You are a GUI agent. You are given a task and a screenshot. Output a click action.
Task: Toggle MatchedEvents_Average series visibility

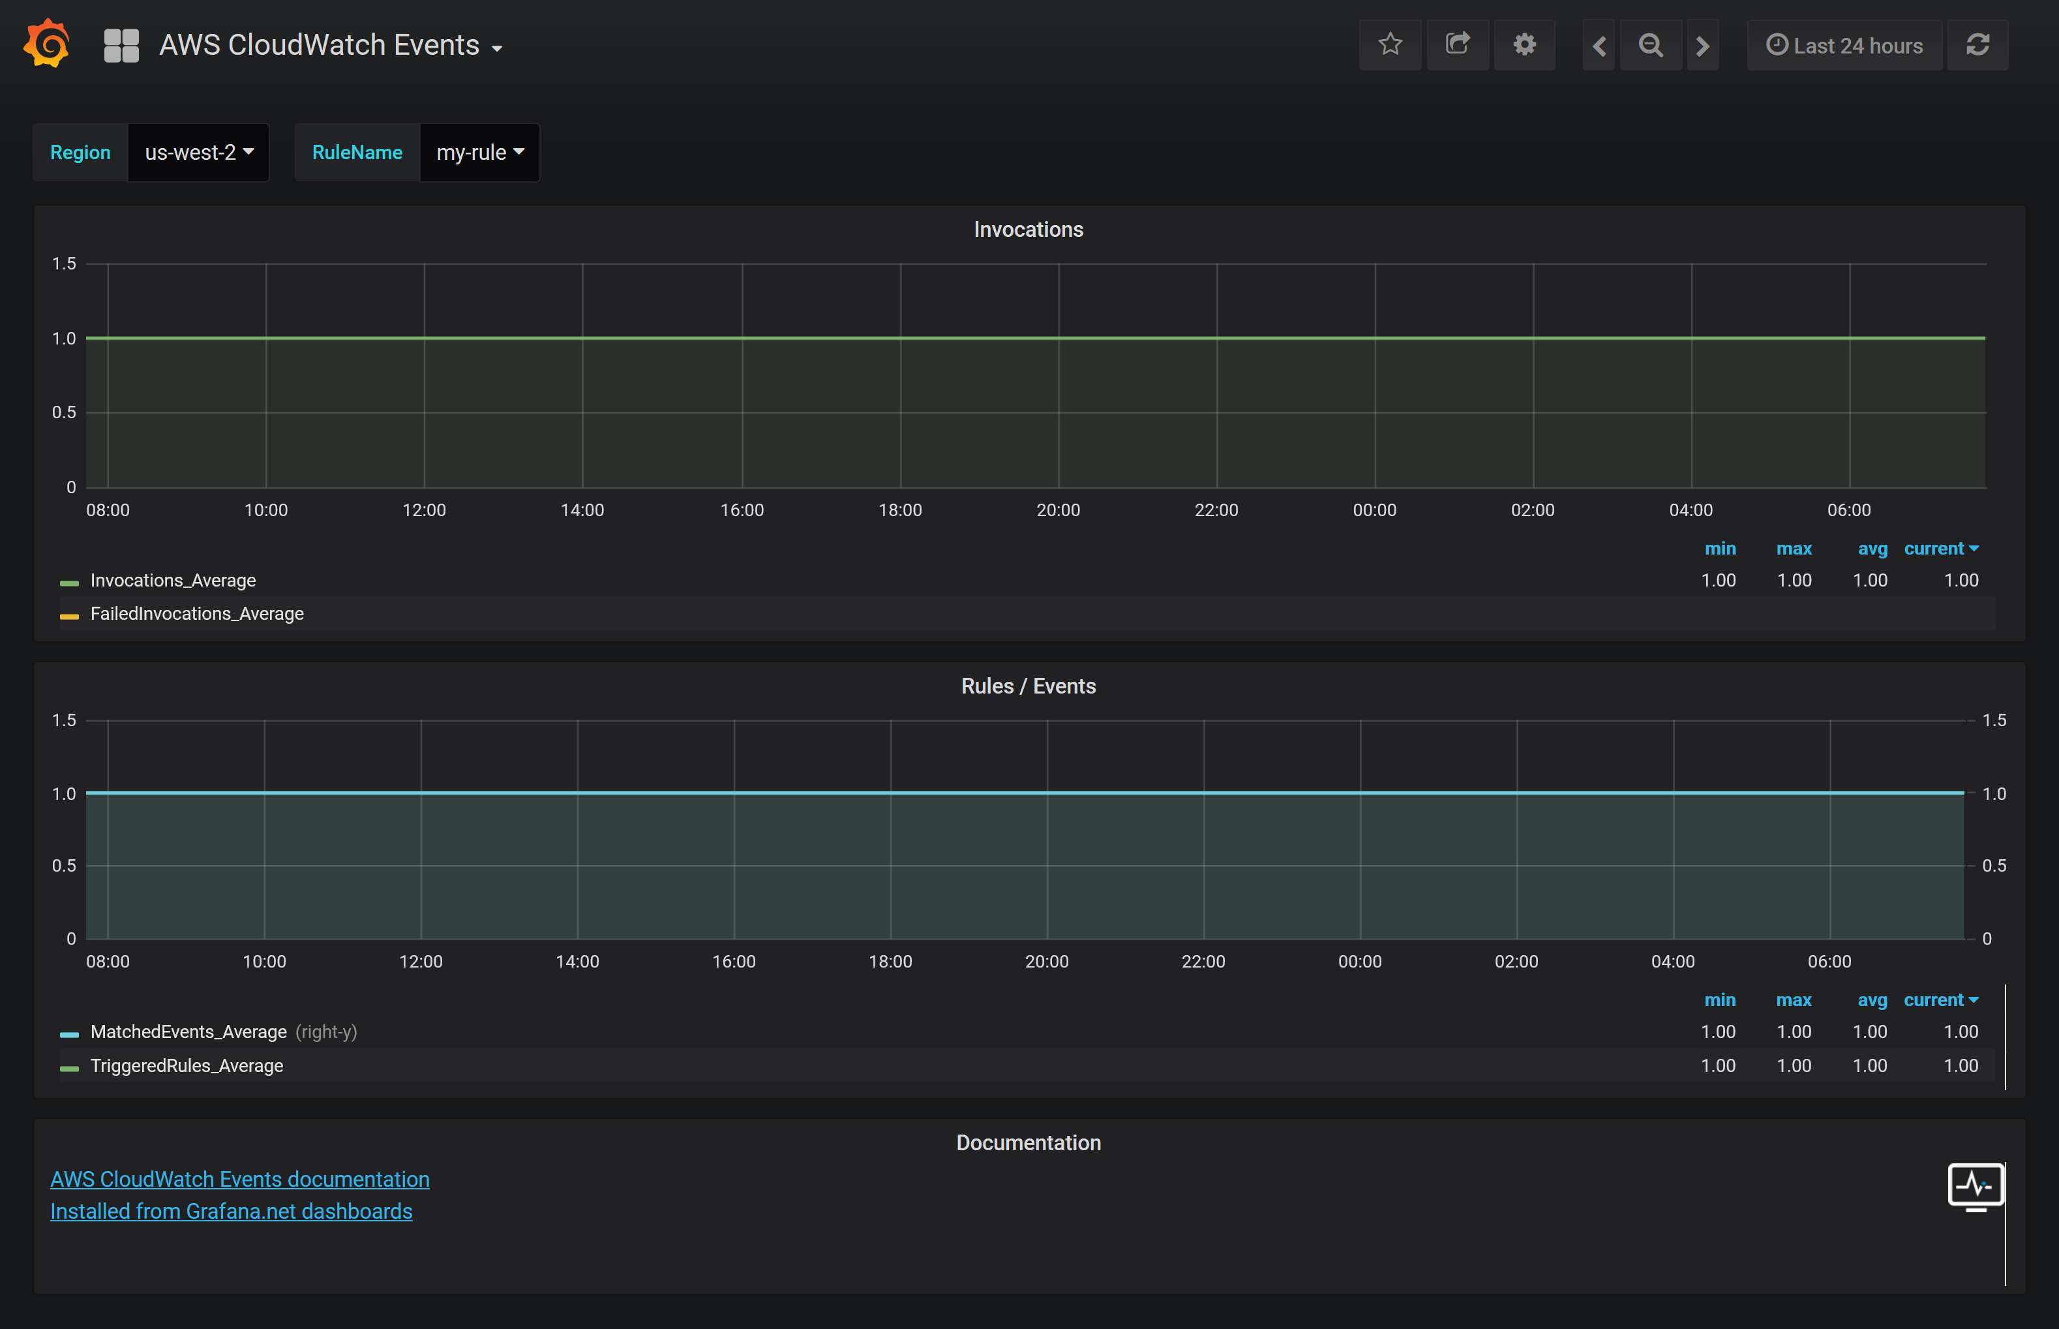[188, 1032]
